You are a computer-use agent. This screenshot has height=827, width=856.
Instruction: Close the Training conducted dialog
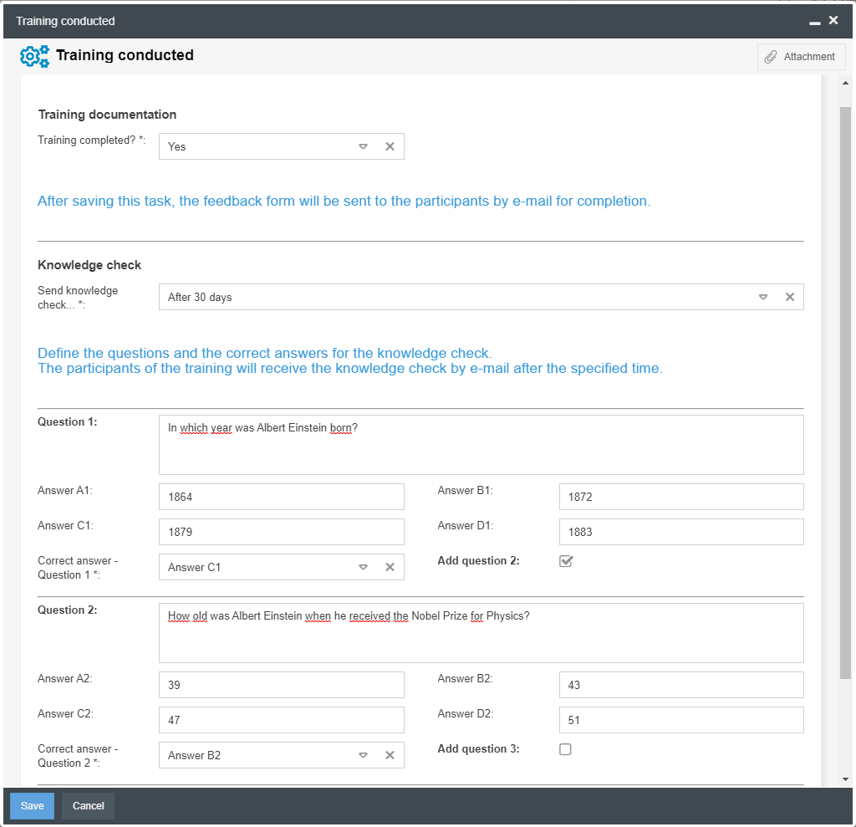tap(833, 20)
